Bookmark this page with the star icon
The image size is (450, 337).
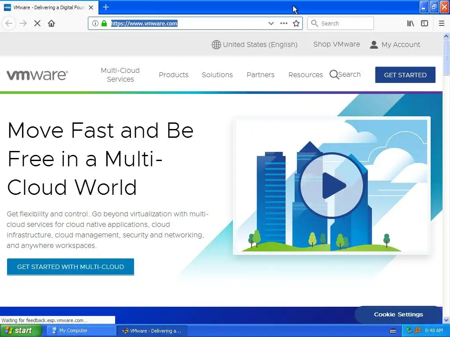click(296, 23)
